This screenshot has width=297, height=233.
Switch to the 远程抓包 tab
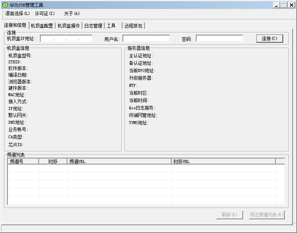click(133, 26)
